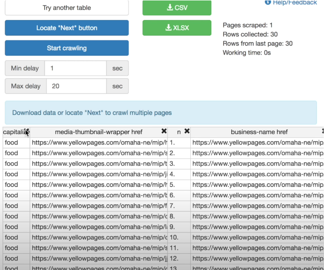
Task: Remove the media-thumbnail-wrapper href column
Action: pos(164,131)
